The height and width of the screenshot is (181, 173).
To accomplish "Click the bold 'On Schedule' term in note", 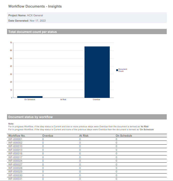I will (x=147, y=130).
